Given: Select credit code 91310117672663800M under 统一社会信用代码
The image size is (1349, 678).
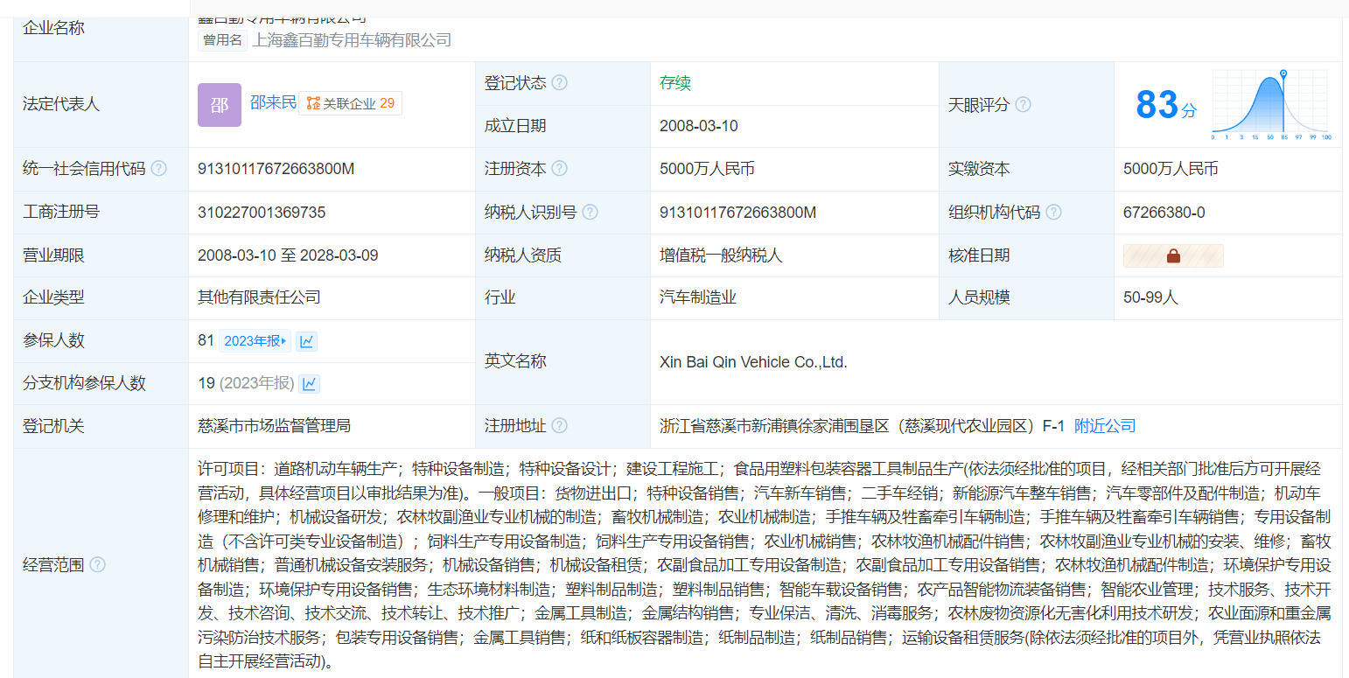Looking at the screenshot, I should (x=276, y=169).
